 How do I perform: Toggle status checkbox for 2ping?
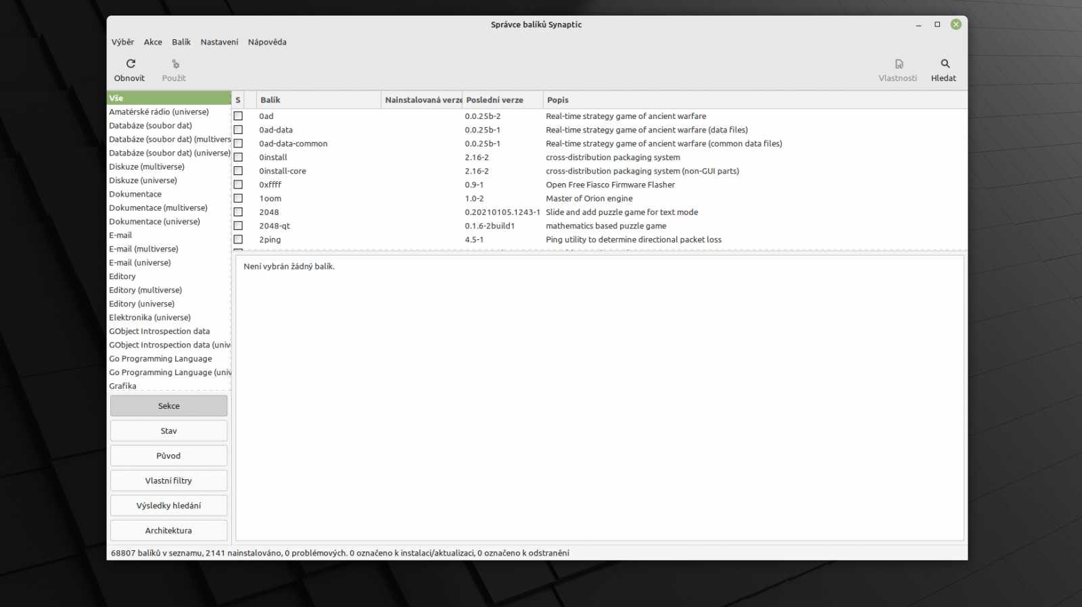[x=238, y=239]
